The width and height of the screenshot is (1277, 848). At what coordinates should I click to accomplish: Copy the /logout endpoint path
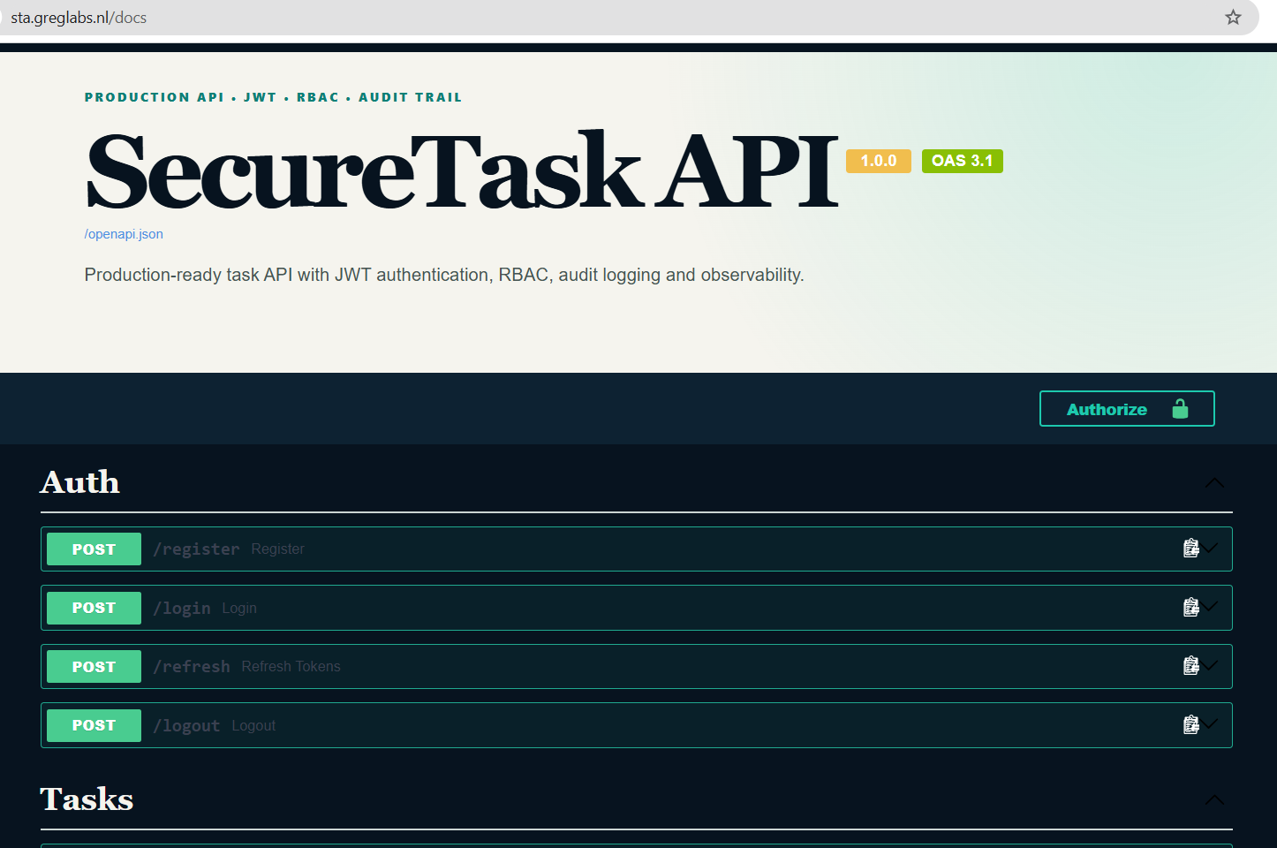click(x=1190, y=725)
